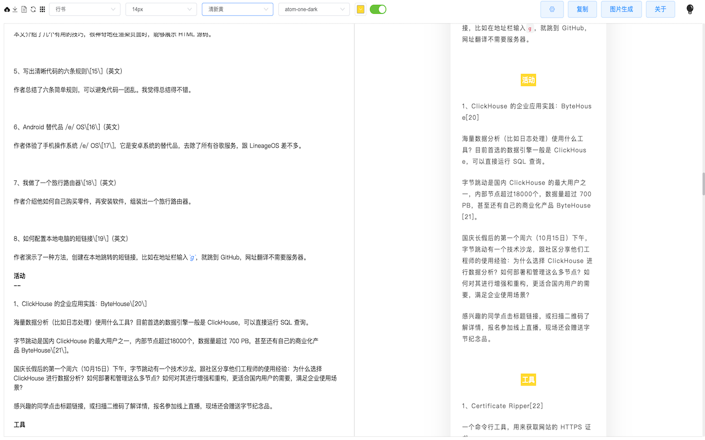Open the 关于 dialog

tap(660, 9)
